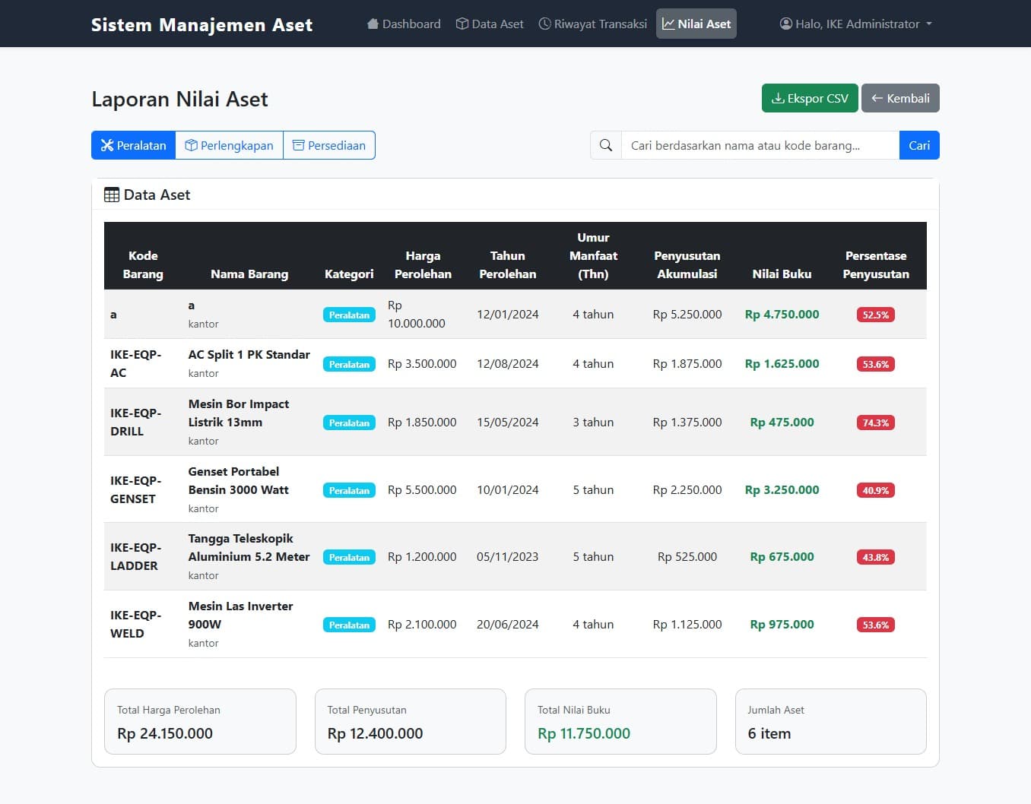
Task: Click the tools icon on Peralatan tab
Action: [x=107, y=145]
